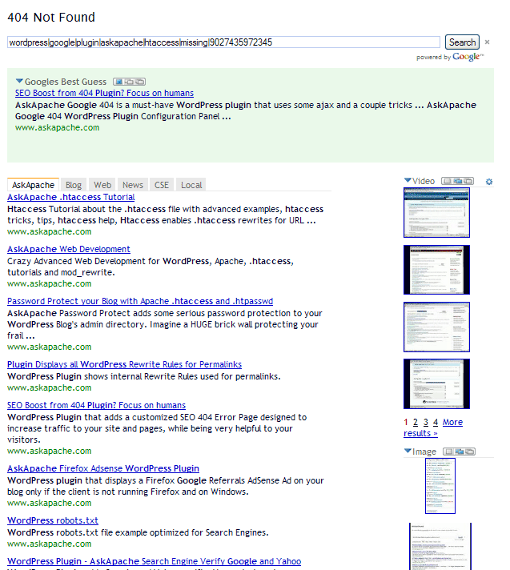
Task: Play the second video thumbnail
Action: click(436, 270)
